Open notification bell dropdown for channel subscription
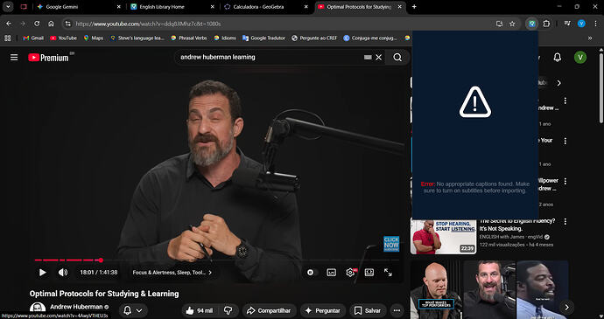The width and height of the screenshot is (604, 319). (133, 310)
